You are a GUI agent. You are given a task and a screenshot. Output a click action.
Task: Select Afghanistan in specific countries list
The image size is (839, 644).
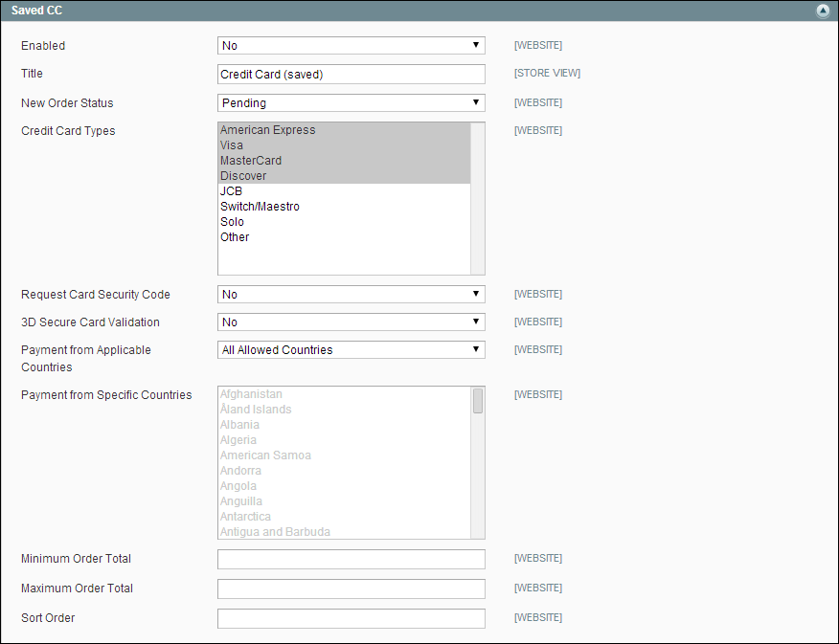coord(345,394)
